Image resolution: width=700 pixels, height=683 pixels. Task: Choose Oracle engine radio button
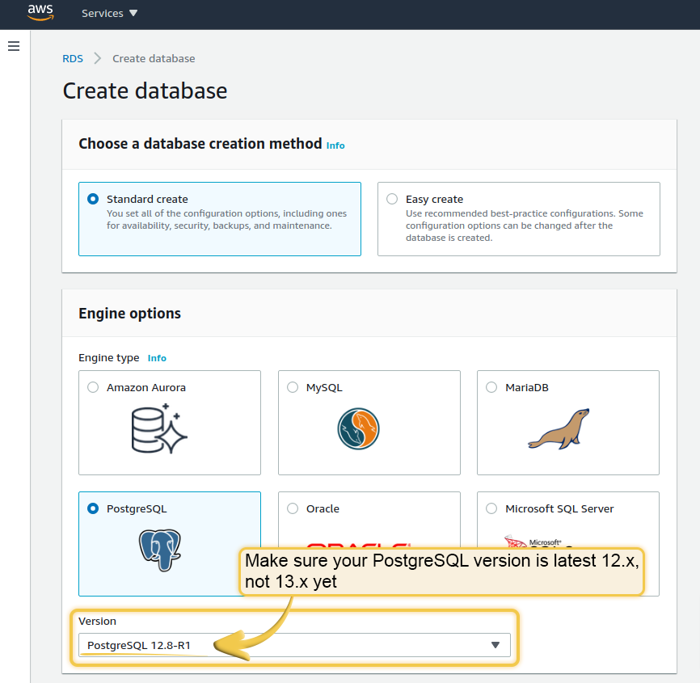[x=293, y=508]
